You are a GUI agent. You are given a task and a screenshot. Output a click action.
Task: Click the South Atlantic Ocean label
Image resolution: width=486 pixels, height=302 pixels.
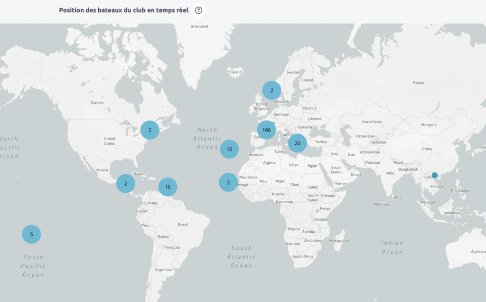[x=242, y=257]
